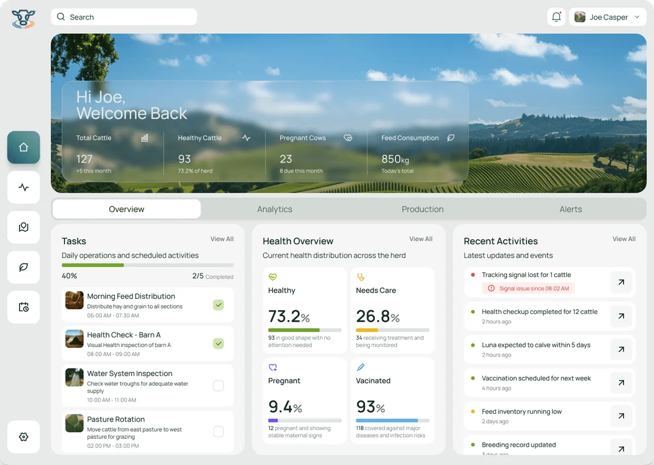Image resolution: width=654 pixels, height=465 pixels.
Task: Click the Healthy Cattle pulse icon
Action: (246, 138)
